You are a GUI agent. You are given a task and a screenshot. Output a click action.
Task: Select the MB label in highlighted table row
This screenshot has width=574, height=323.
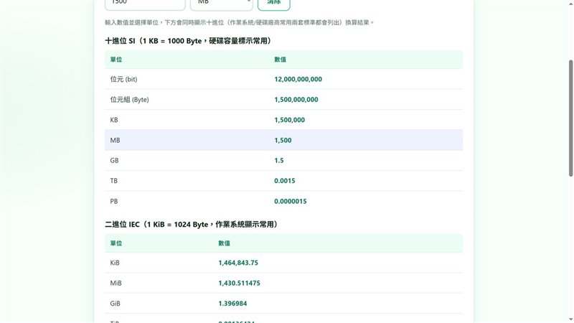[115, 140]
